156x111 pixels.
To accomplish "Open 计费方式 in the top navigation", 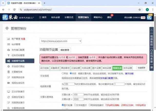I will point(69,17).
